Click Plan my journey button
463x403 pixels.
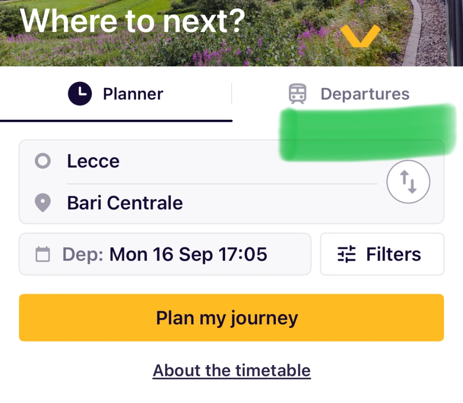pyautogui.click(x=231, y=318)
